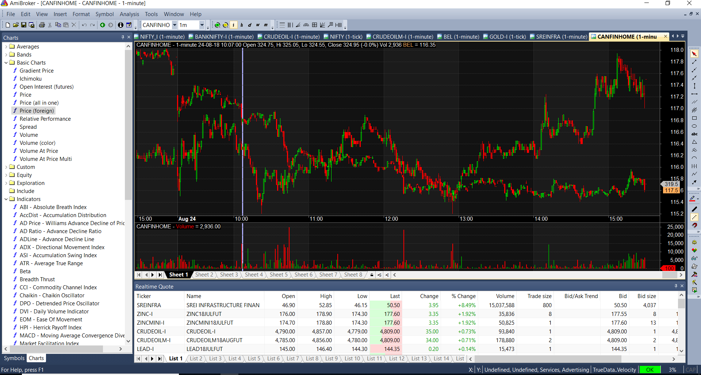The width and height of the screenshot is (701, 375).
Task: Select the Vertical line drawing tool
Action: coord(694,86)
